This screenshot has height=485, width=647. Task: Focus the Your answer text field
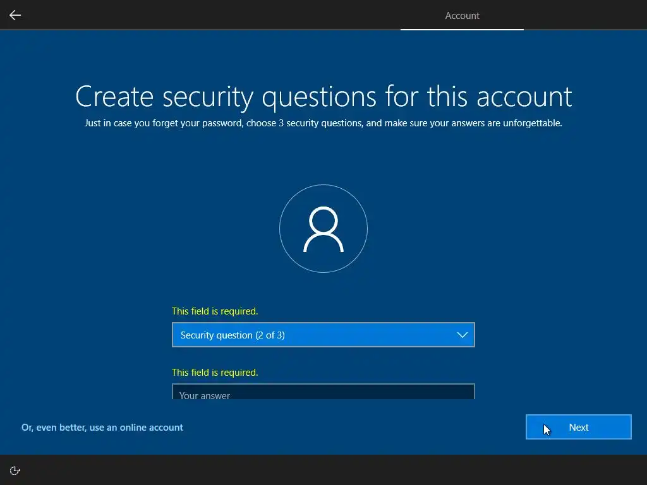(323, 392)
